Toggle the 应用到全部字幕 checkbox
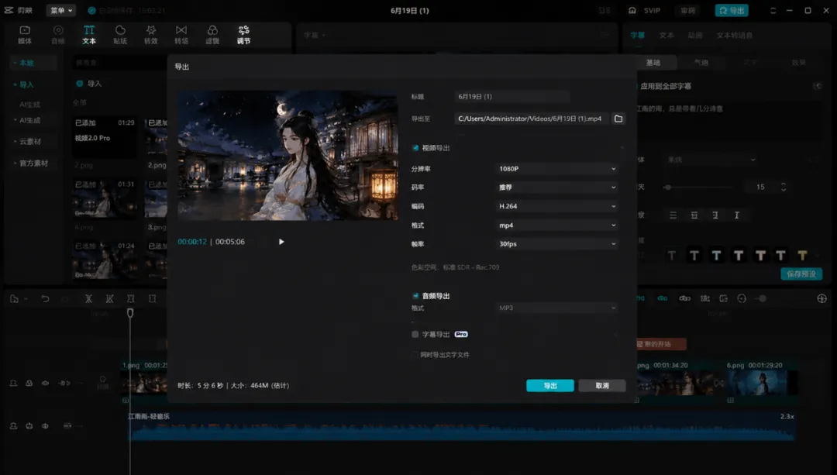 (636, 86)
